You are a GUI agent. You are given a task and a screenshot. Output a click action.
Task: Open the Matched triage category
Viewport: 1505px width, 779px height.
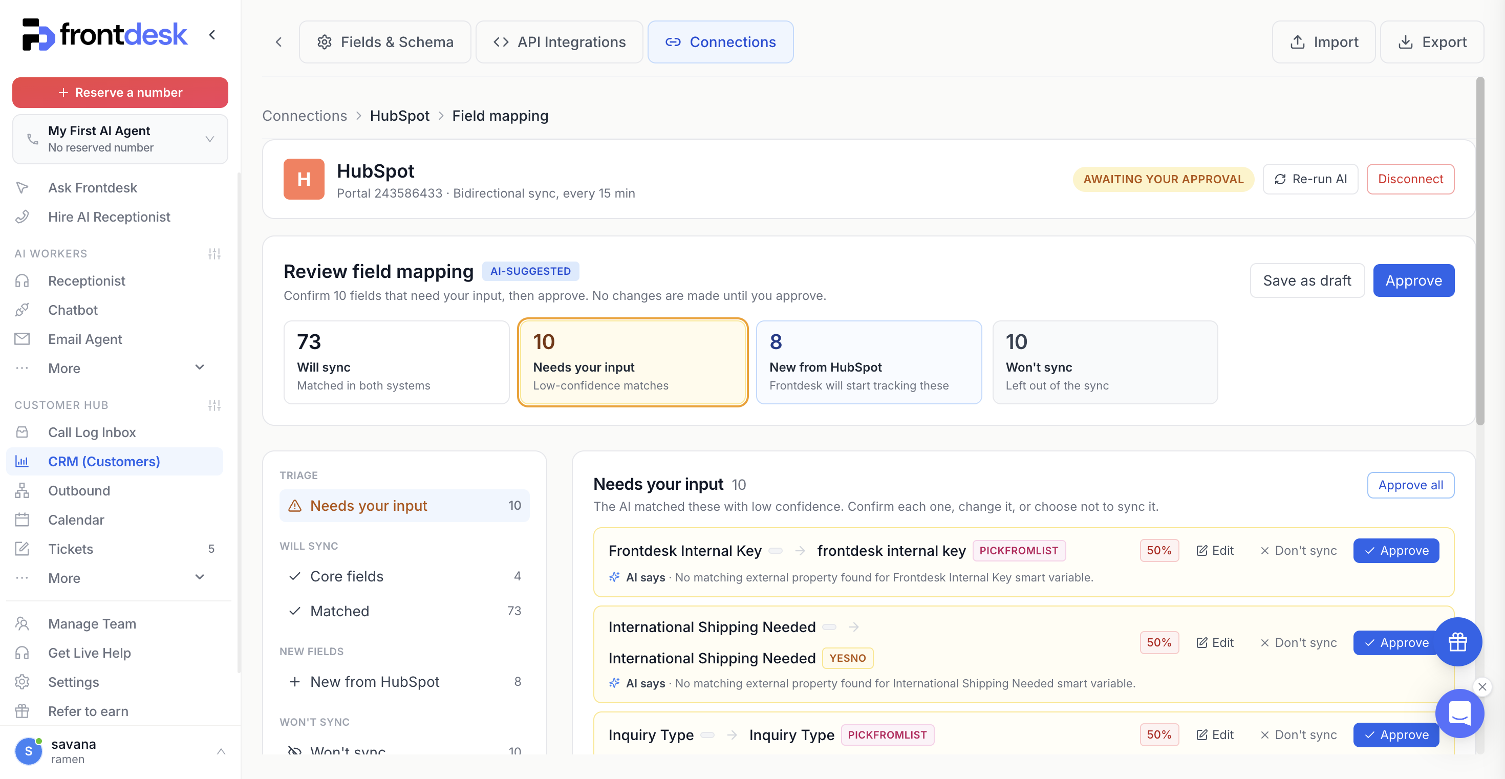coord(404,611)
